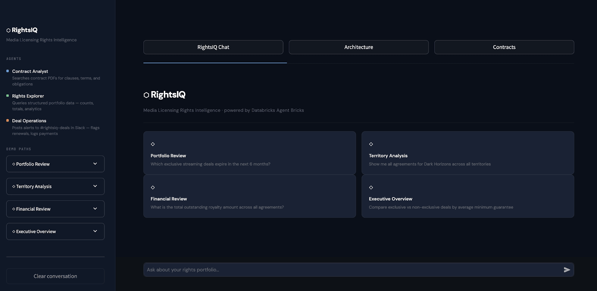
Task: Click the blue dot beside Contract Analyst
Action: click(x=7, y=71)
